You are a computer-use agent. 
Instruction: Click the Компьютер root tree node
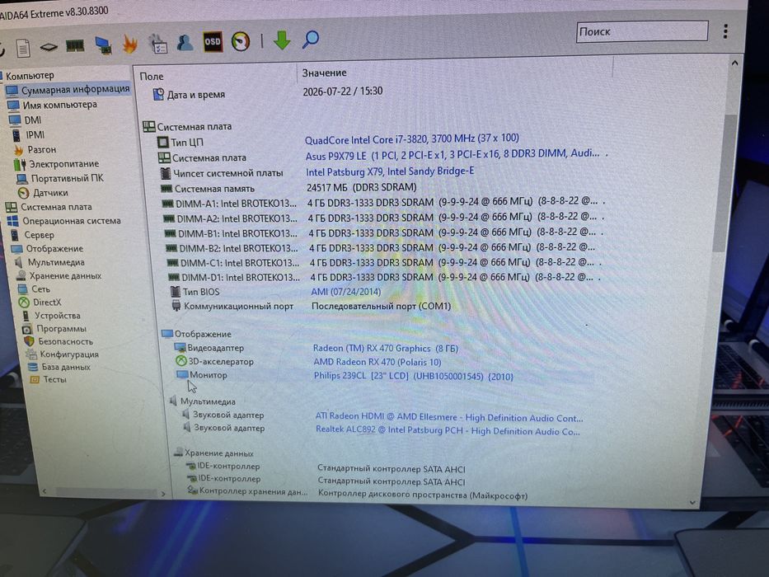29,76
